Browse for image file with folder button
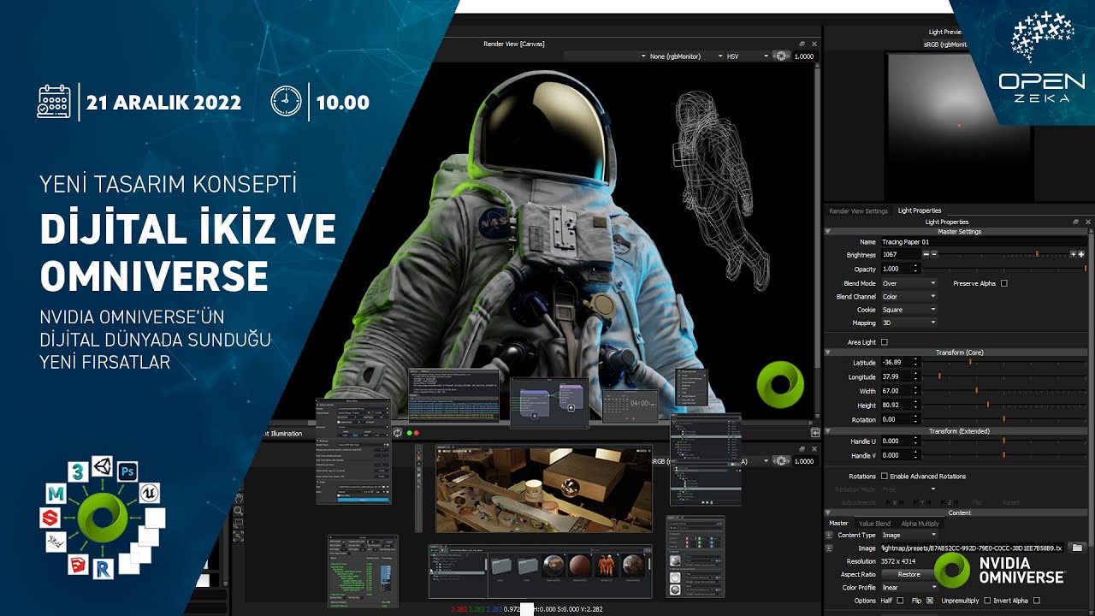The height and width of the screenshot is (616, 1095). coord(1077,548)
